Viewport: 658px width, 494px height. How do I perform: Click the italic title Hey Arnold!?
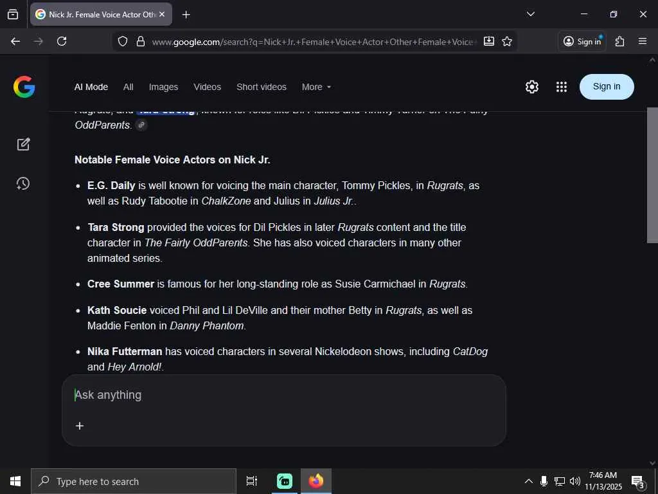pos(135,367)
